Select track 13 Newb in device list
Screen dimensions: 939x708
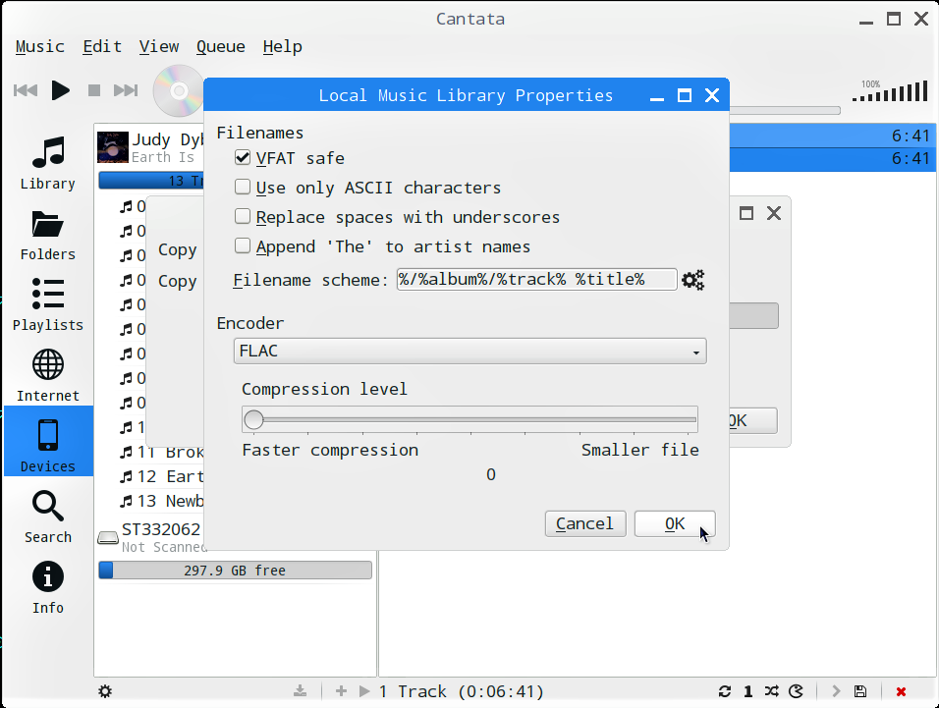click(x=162, y=501)
